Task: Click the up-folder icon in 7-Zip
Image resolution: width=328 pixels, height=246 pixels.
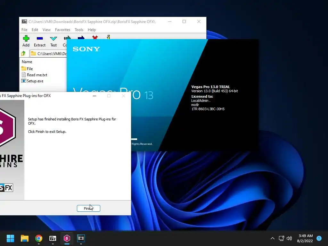Action: (x=23, y=53)
